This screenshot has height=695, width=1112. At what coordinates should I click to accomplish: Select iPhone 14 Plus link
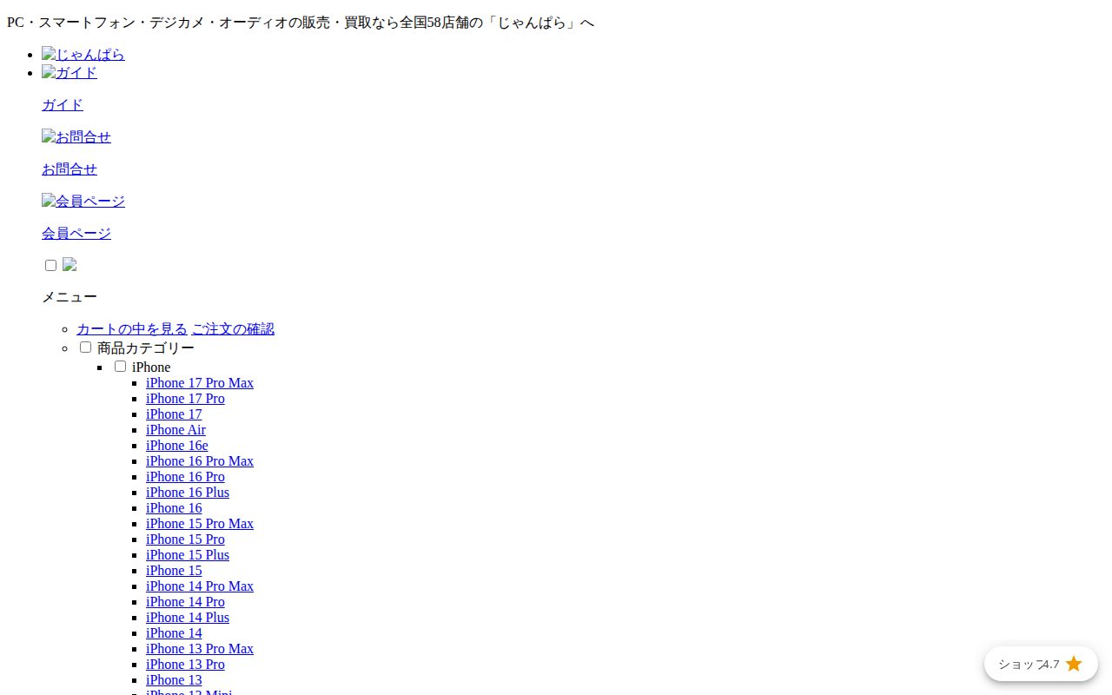(188, 618)
